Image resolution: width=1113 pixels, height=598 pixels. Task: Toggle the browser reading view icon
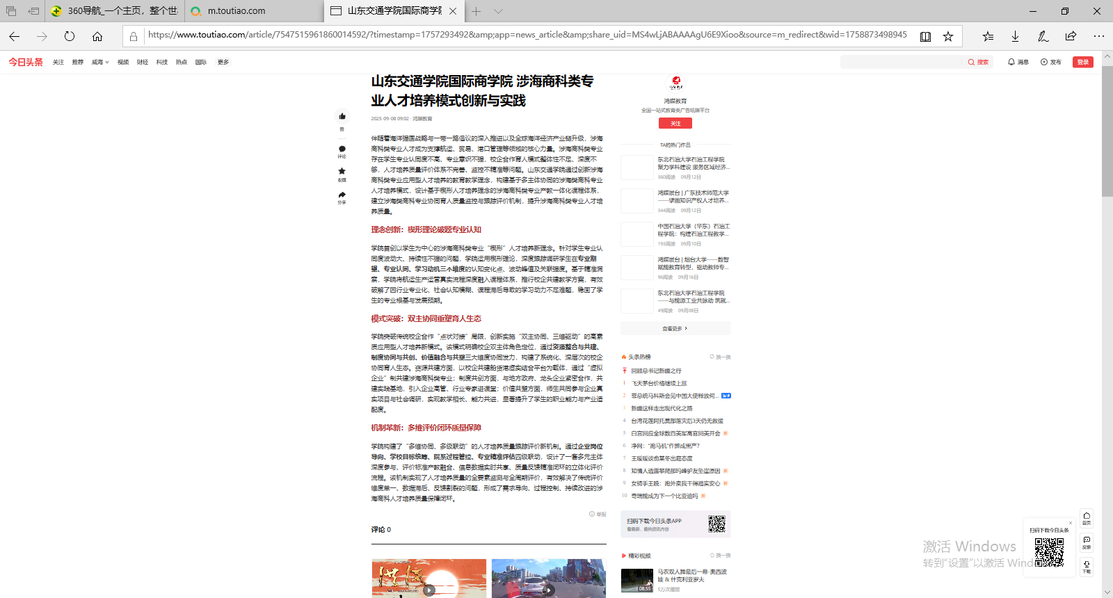tap(925, 36)
